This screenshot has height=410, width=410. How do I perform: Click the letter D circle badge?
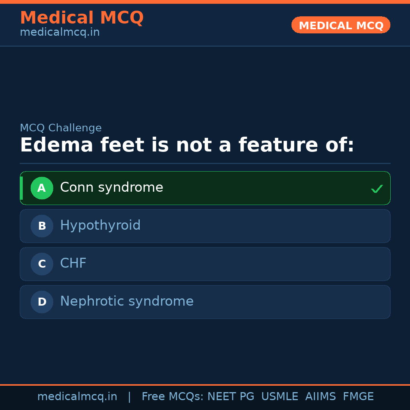point(42,302)
